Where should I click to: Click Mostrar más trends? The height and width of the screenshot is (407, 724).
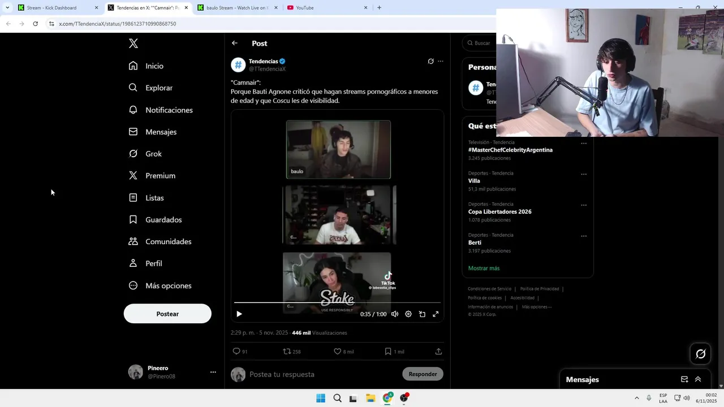[484, 268]
